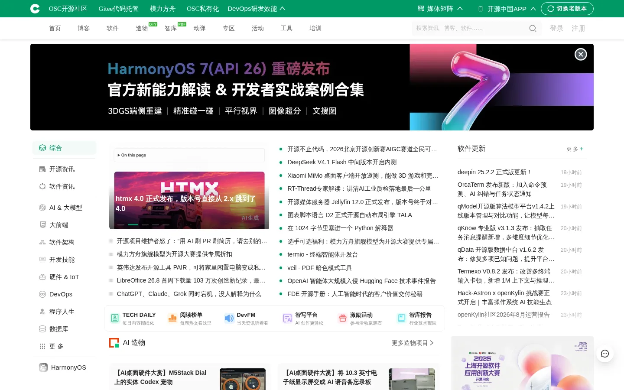Go to 培训 nav tab
The height and width of the screenshot is (390, 624).
point(315,28)
